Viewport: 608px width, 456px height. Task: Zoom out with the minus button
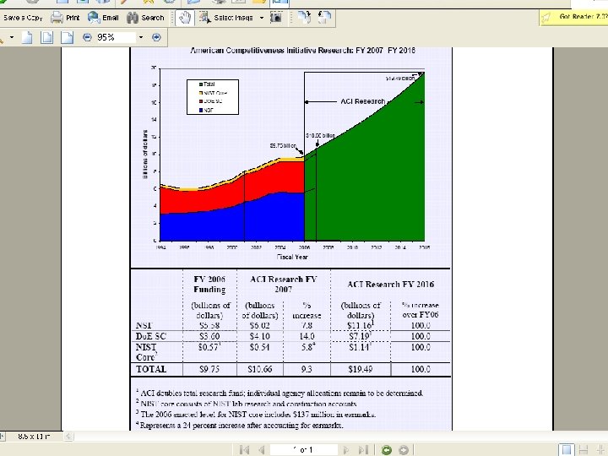(87, 38)
